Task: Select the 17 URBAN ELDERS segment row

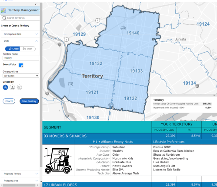Action: (130, 184)
